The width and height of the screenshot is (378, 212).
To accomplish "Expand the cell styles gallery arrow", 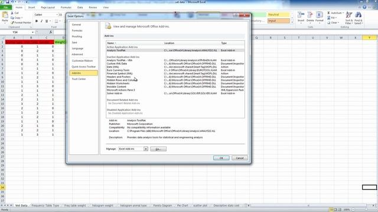I will 292,22.
